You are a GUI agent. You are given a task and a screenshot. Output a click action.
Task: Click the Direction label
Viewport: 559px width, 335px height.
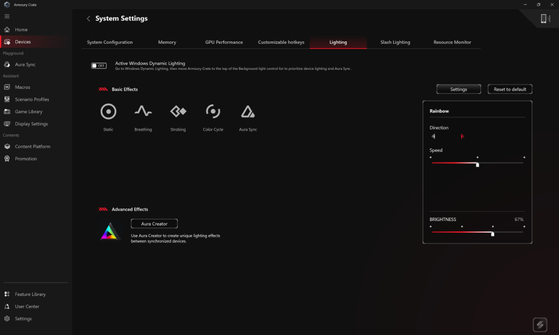click(439, 127)
